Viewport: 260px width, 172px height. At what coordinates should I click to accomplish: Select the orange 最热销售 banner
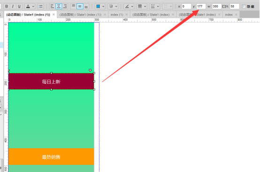pos(51,157)
